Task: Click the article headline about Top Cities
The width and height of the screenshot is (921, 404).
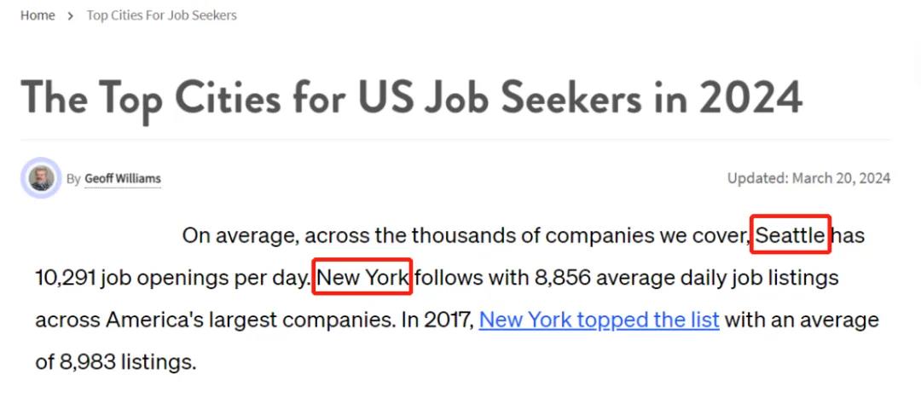Action: pyautogui.click(x=411, y=98)
